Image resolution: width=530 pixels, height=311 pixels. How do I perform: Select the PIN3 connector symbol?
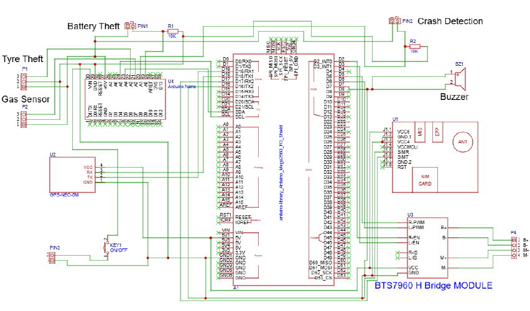[x=52, y=258]
